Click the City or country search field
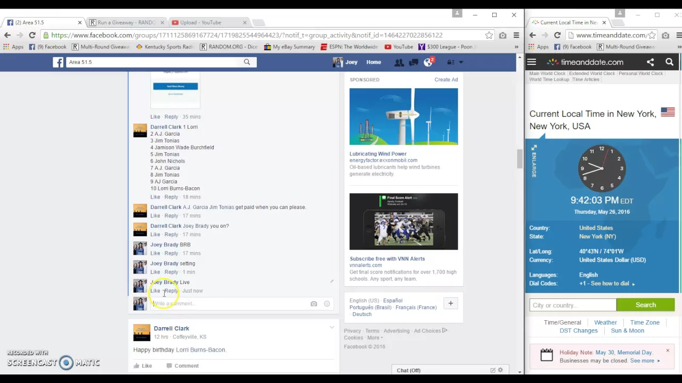The image size is (682, 383). tap(573, 305)
